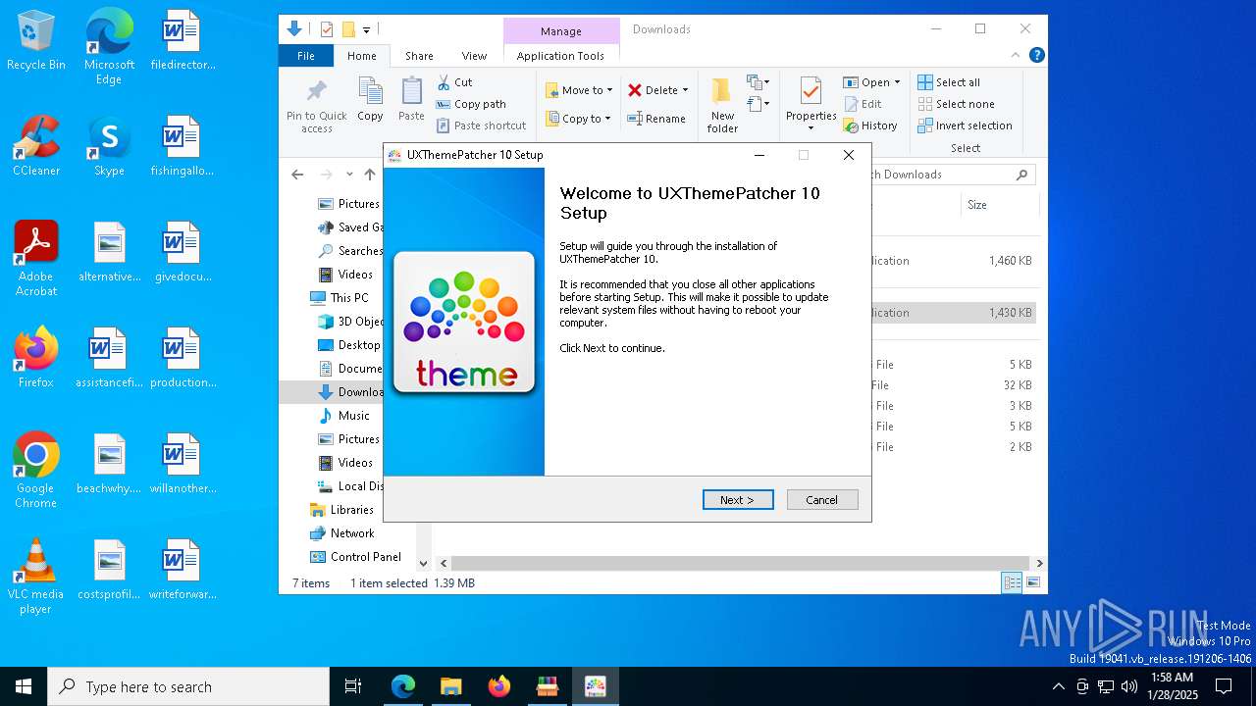
Task: Open the Windows Start menu
Action: pos(24,686)
